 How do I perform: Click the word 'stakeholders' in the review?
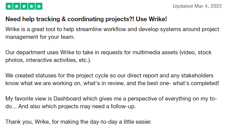click(x=197, y=75)
